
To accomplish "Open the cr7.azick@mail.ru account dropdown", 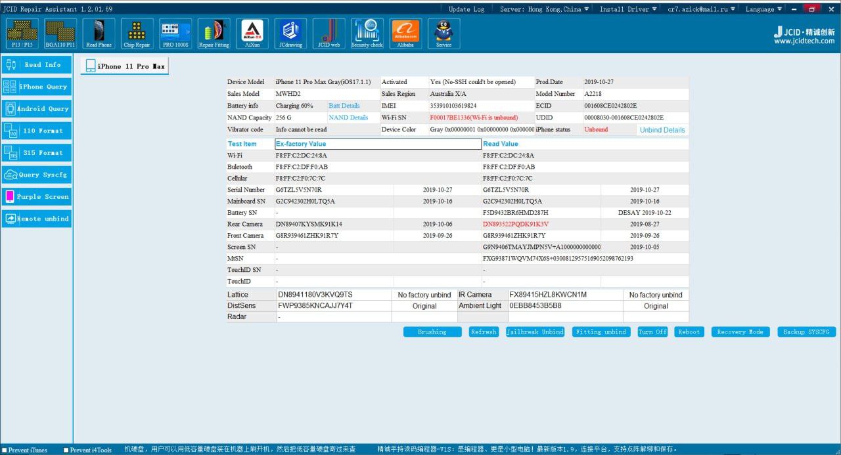I will pos(703,9).
